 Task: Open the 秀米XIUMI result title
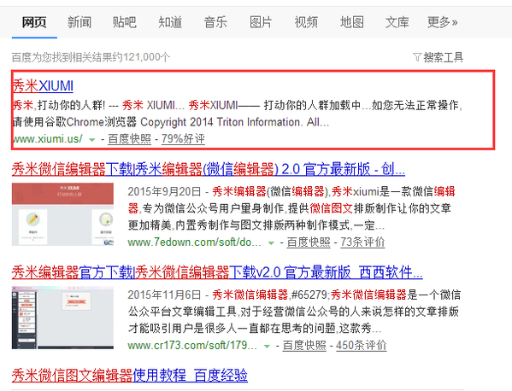(x=43, y=86)
